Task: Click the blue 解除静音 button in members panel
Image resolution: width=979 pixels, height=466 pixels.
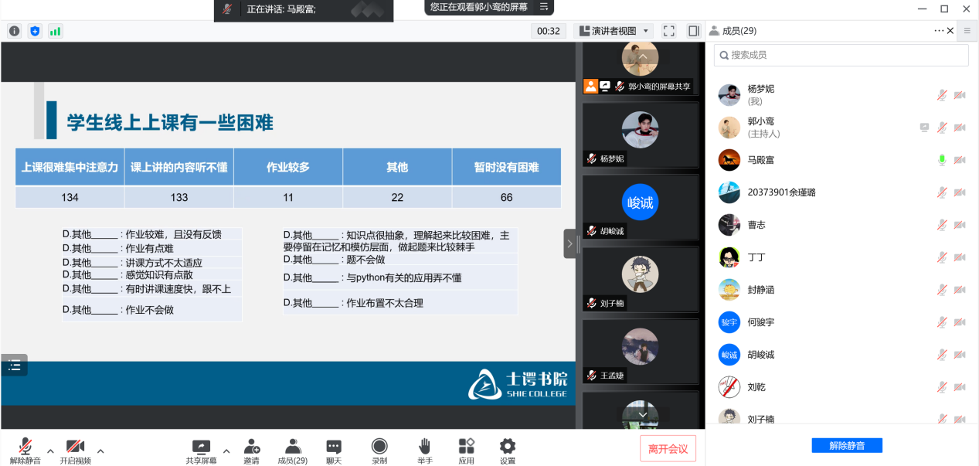Action: (846, 445)
